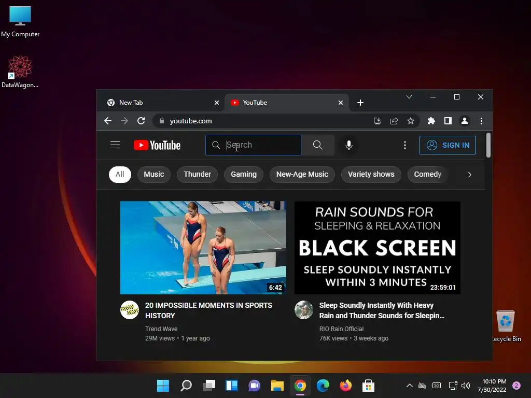The height and width of the screenshot is (398, 531).
Task: Open Windows Start menu
Action: point(163,386)
